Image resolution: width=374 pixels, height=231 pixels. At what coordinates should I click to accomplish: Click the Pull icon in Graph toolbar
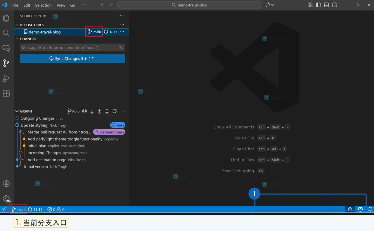[99, 111]
